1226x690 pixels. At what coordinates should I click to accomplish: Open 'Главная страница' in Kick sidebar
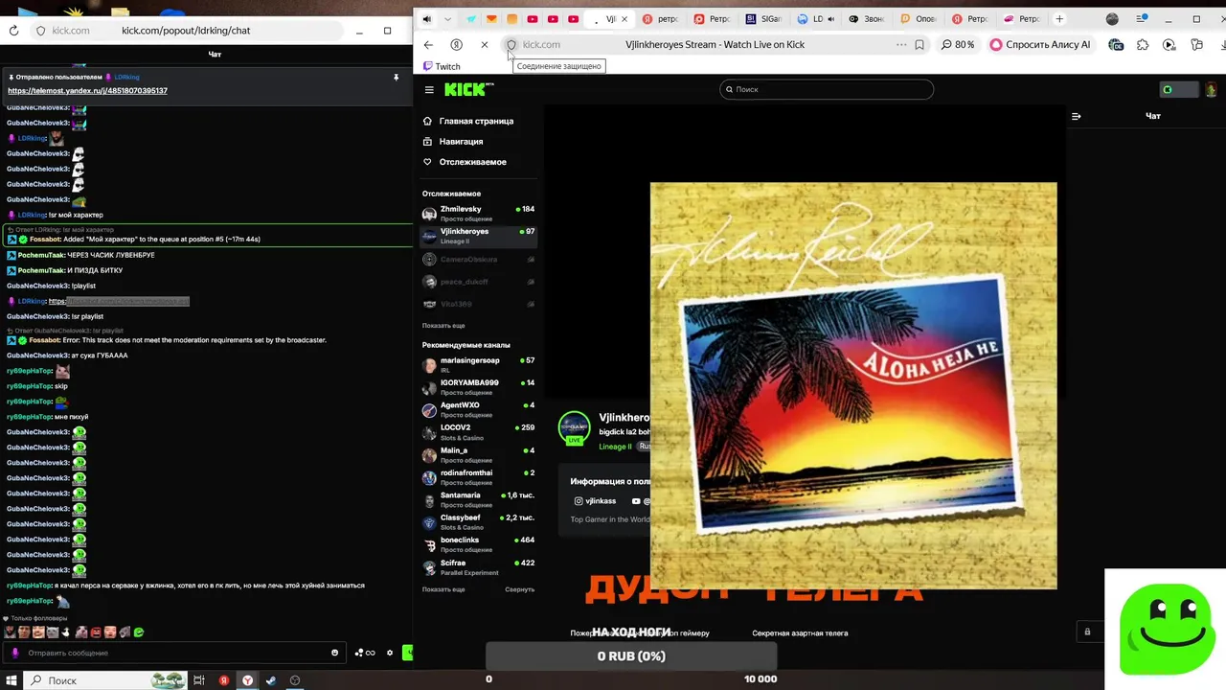click(476, 121)
